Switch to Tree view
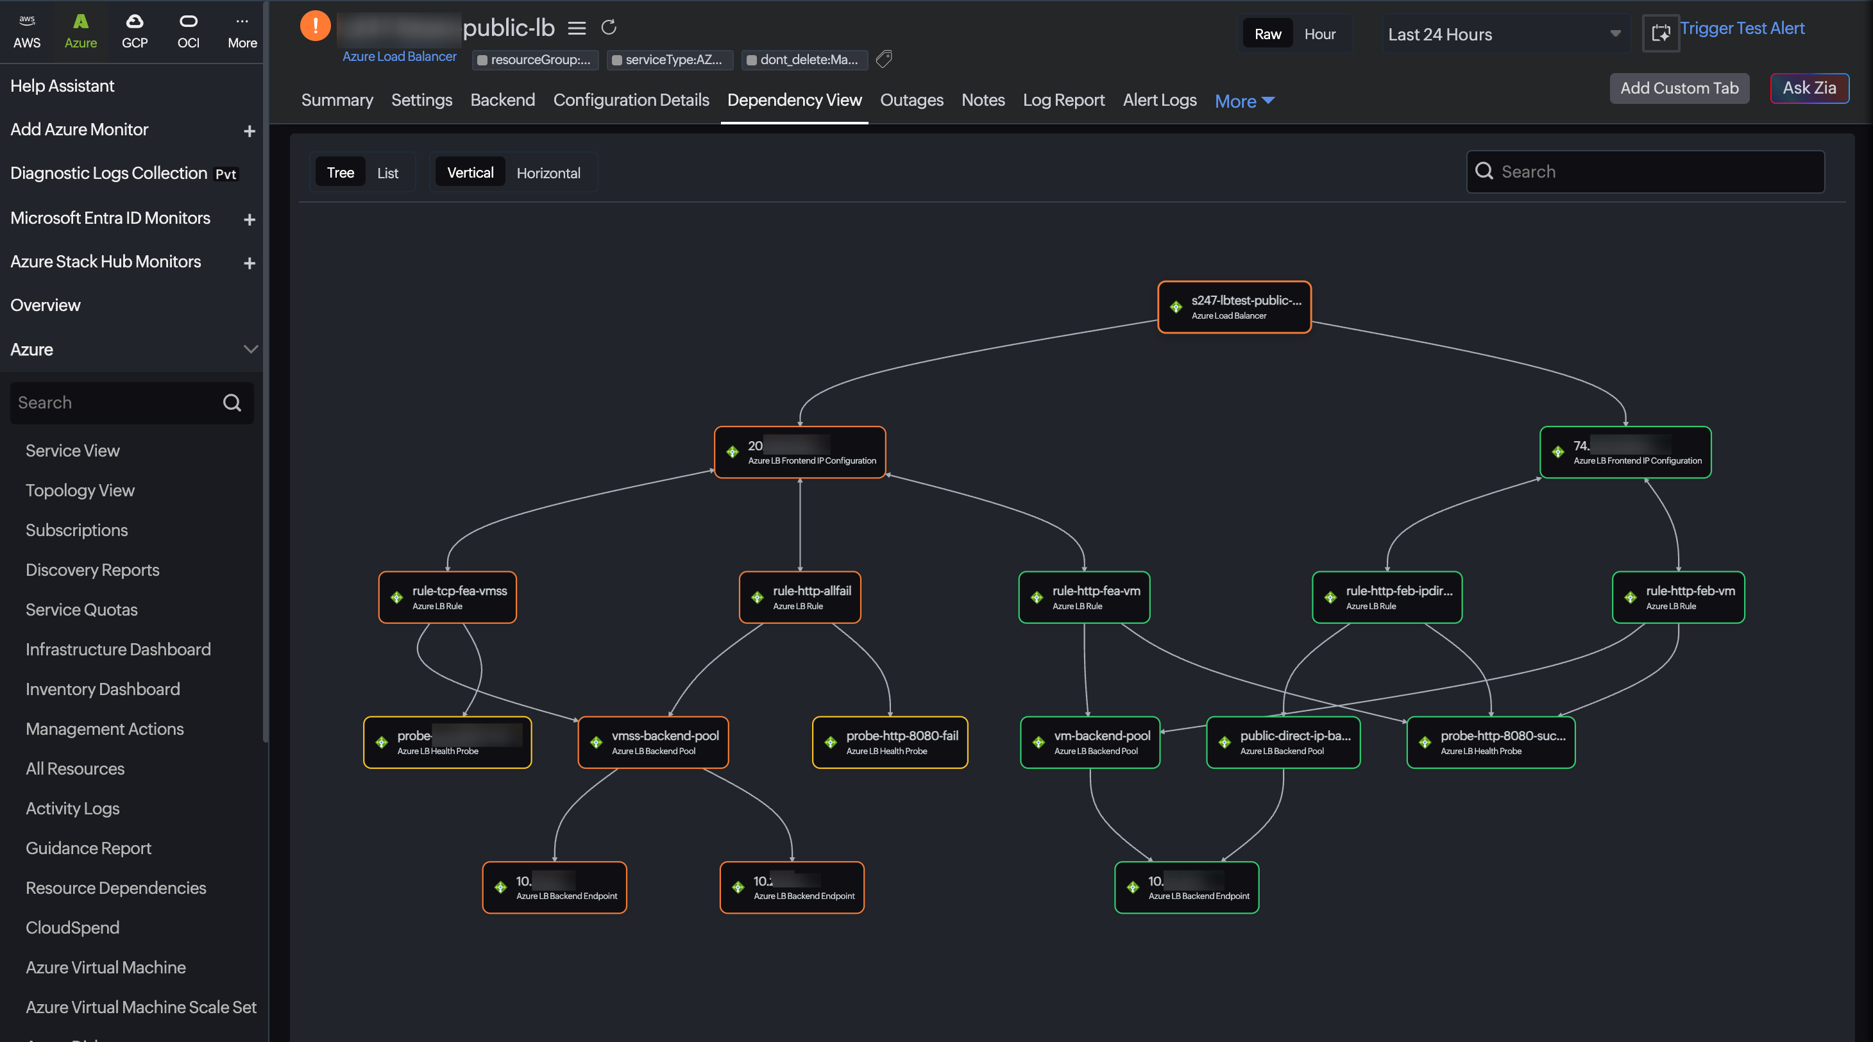This screenshot has width=1873, height=1042. click(x=340, y=172)
